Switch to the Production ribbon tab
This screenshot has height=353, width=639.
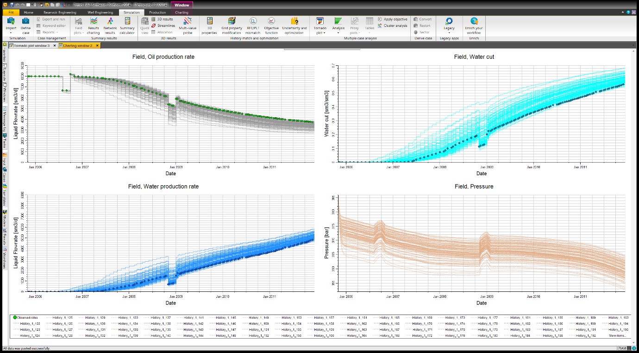coord(157,13)
